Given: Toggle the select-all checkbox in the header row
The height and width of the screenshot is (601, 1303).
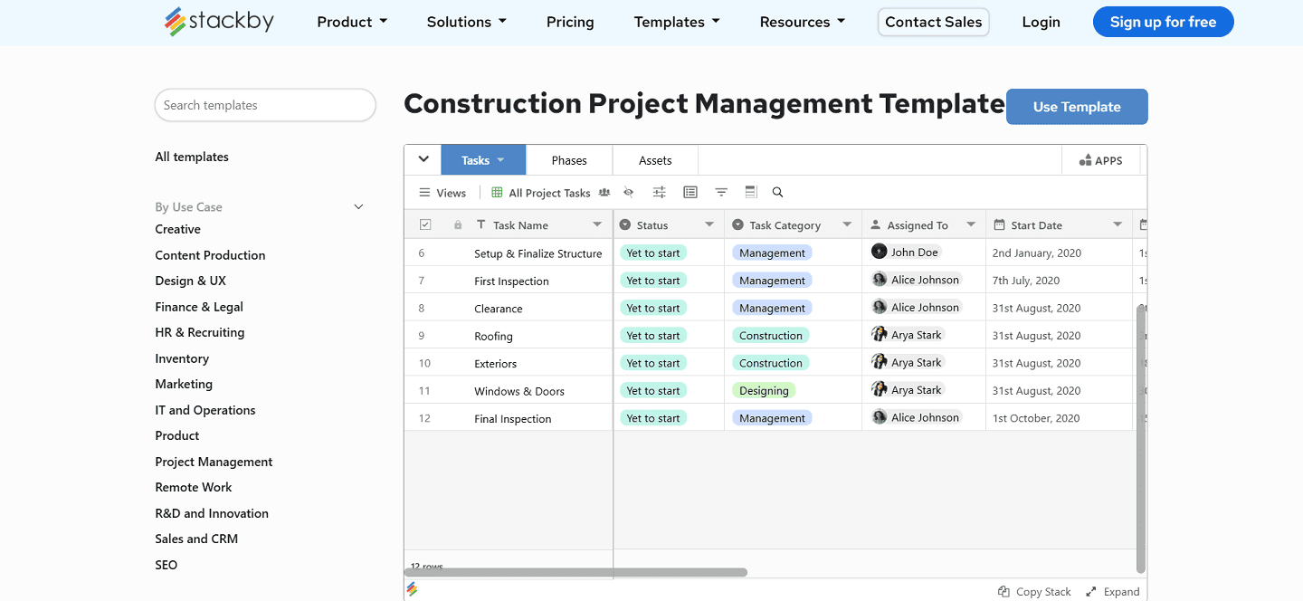Looking at the screenshot, I should pos(426,224).
